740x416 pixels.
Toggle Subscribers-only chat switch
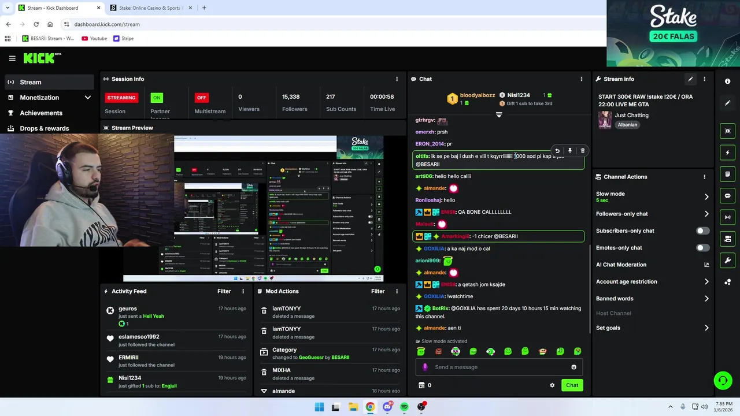click(x=702, y=231)
